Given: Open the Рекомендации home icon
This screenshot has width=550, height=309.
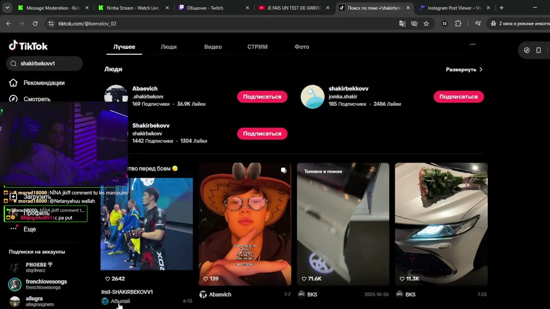Looking at the screenshot, I should coord(13,83).
